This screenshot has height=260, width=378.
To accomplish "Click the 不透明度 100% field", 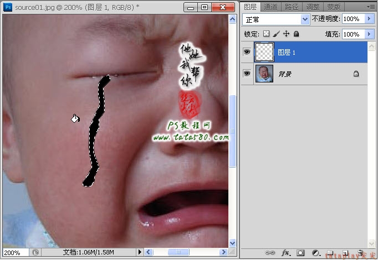I will point(354,19).
